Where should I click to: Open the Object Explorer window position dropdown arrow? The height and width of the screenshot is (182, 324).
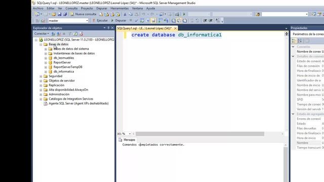104,28
